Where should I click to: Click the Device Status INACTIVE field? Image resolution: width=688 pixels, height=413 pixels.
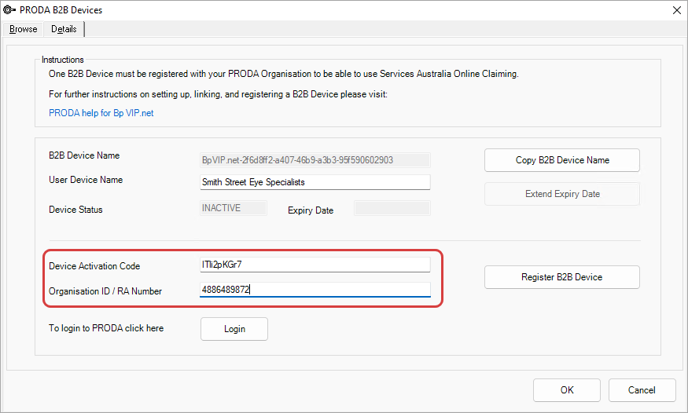coord(234,208)
